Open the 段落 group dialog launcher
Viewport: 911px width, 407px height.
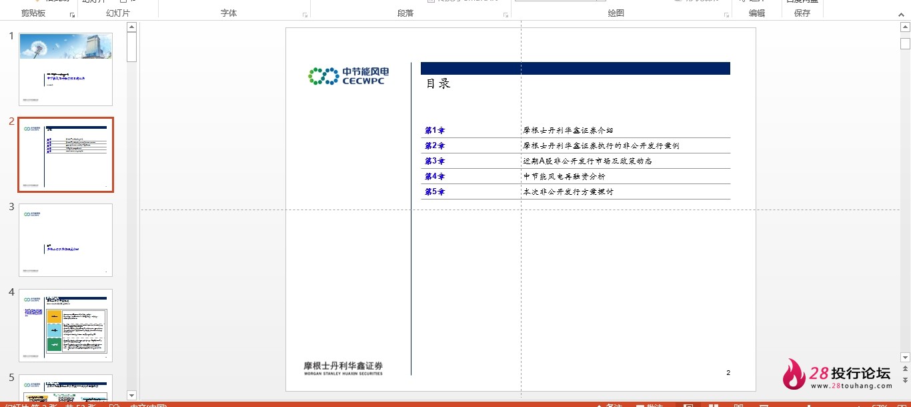pyautogui.click(x=506, y=14)
